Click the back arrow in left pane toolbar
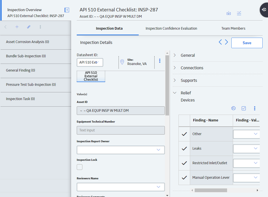This screenshot has width=268, height=197. 5,27
